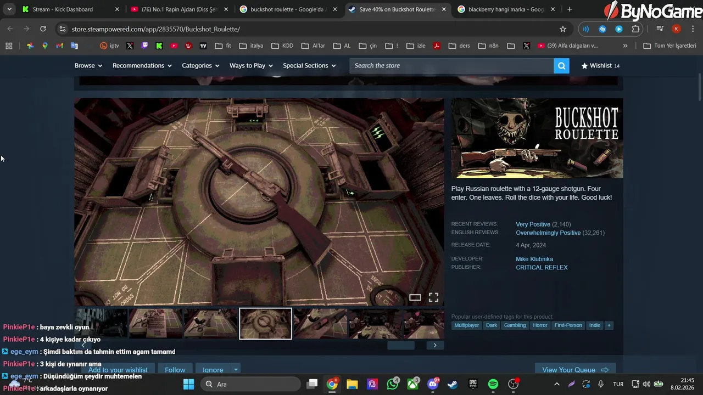Expand the Ways to Play menu
Screen dimensions: 703x395
pyautogui.click(x=251, y=66)
